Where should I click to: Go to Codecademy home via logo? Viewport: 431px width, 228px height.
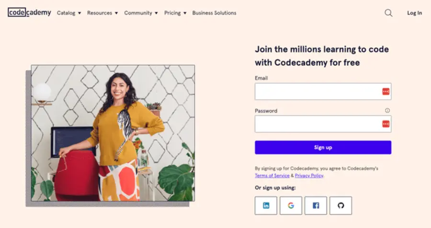click(29, 13)
